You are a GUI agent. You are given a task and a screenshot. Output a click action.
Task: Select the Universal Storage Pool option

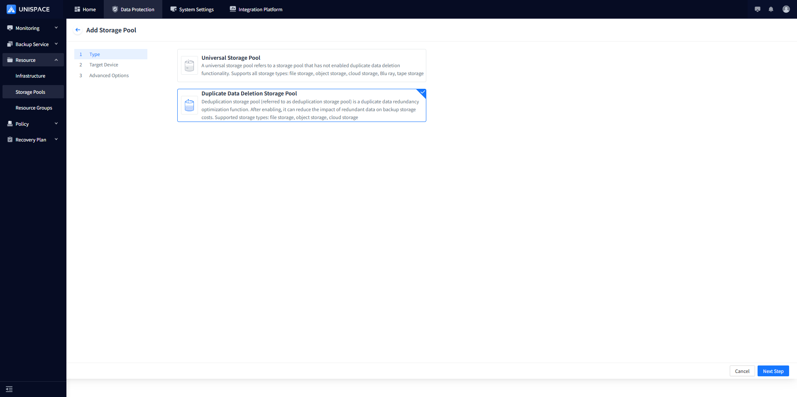point(302,66)
